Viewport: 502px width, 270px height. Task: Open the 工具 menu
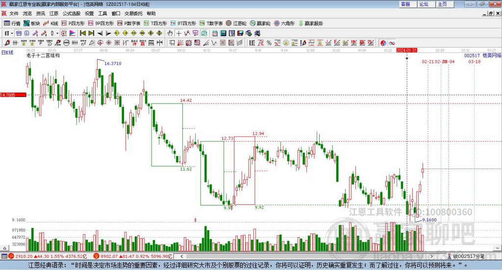coord(102,13)
